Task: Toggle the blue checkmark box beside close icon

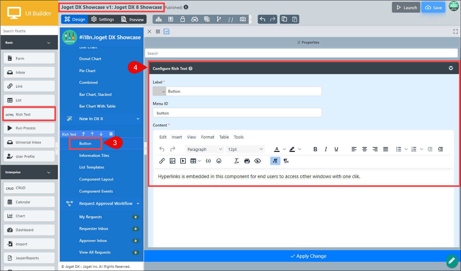Action: coord(167,32)
